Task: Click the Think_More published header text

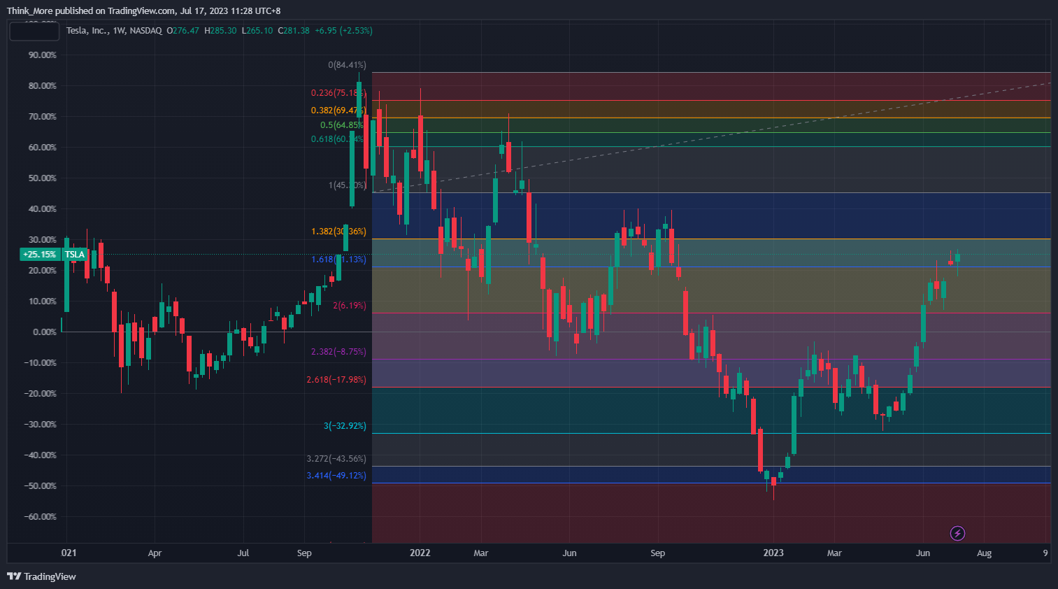Action: (x=144, y=10)
